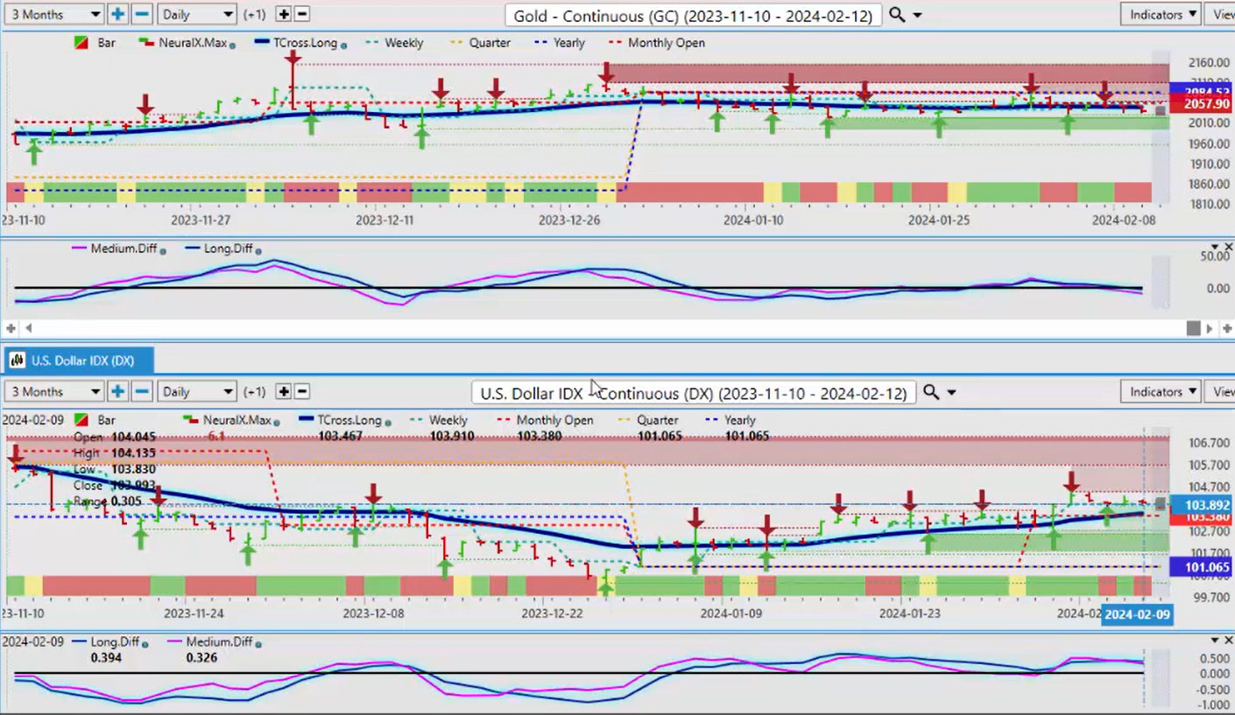Toggle Quarter level on Dollar chart legend

point(649,420)
